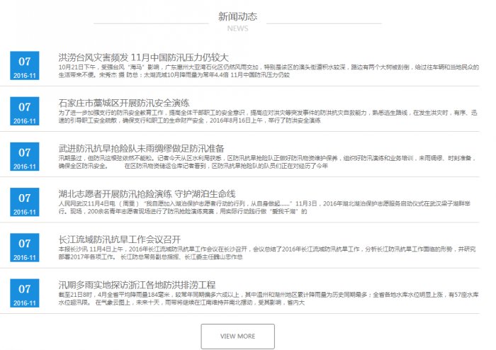This screenshot has width=496, height=350.
Task: Click headline 武进防汛抗旱抢险队未雨绸缪做足防汛准备
Action: click(148, 149)
